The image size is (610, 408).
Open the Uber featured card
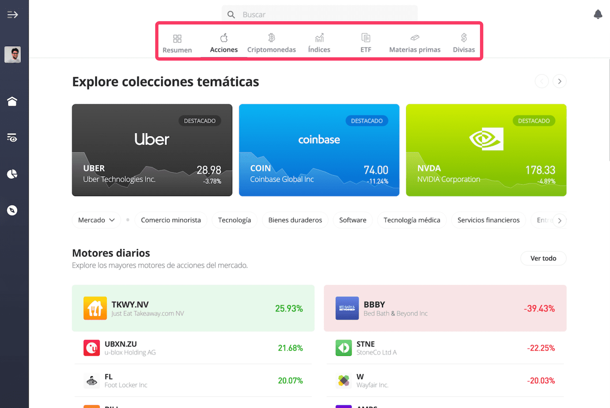tap(152, 150)
